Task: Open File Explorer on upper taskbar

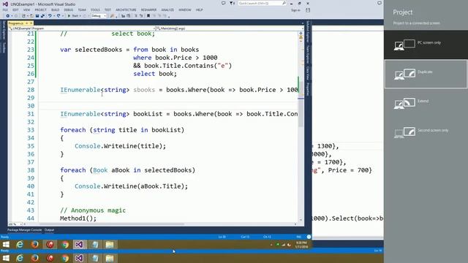Action: click(110, 245)
